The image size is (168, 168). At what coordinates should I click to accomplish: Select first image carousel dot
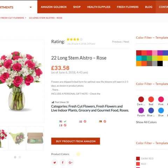tap(15, 157)
